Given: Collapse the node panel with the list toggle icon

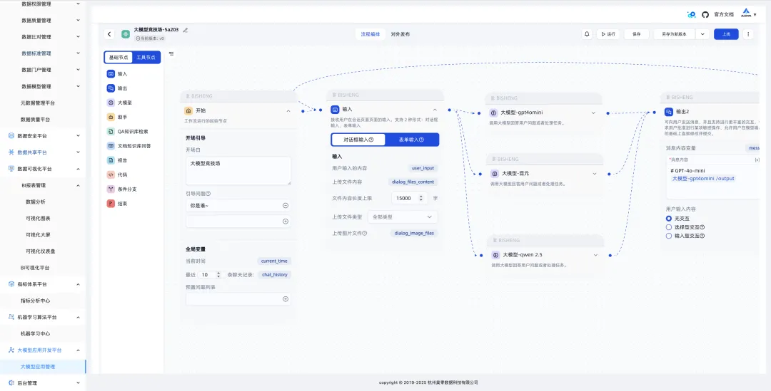Looking at the screenshot, I should [x=171, y=53].
